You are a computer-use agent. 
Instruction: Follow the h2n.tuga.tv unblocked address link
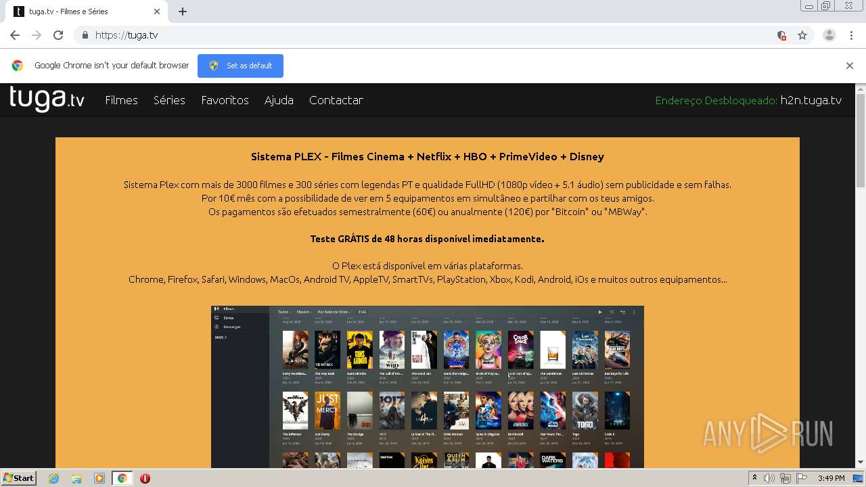click(811, 100)
